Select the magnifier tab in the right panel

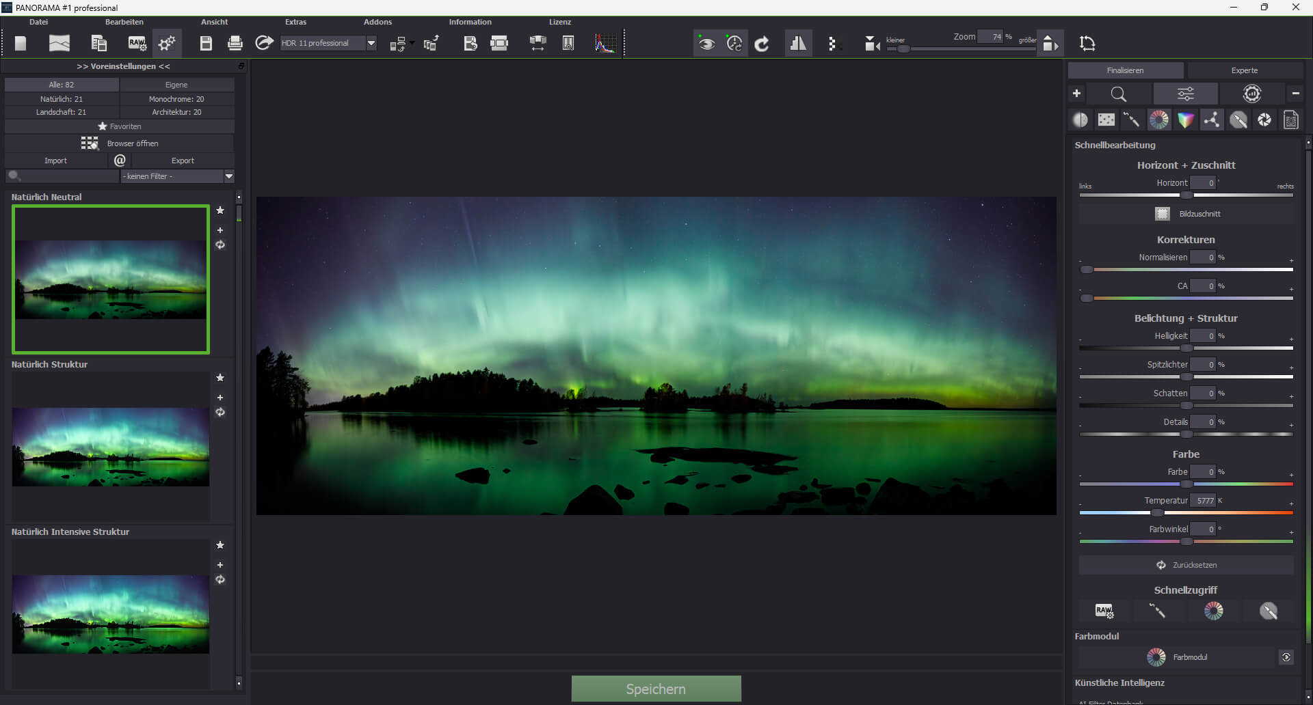[x=1118, y=94]
